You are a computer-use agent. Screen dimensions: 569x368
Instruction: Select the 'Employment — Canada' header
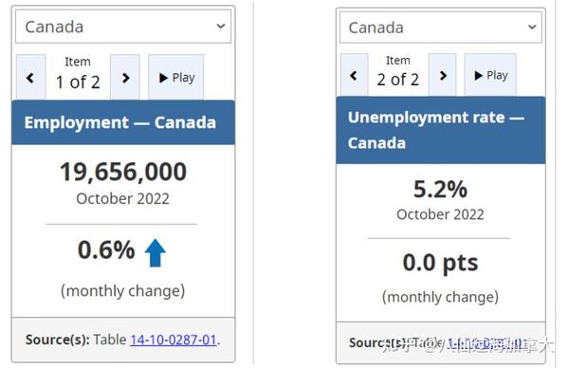(x=123, y=122)
